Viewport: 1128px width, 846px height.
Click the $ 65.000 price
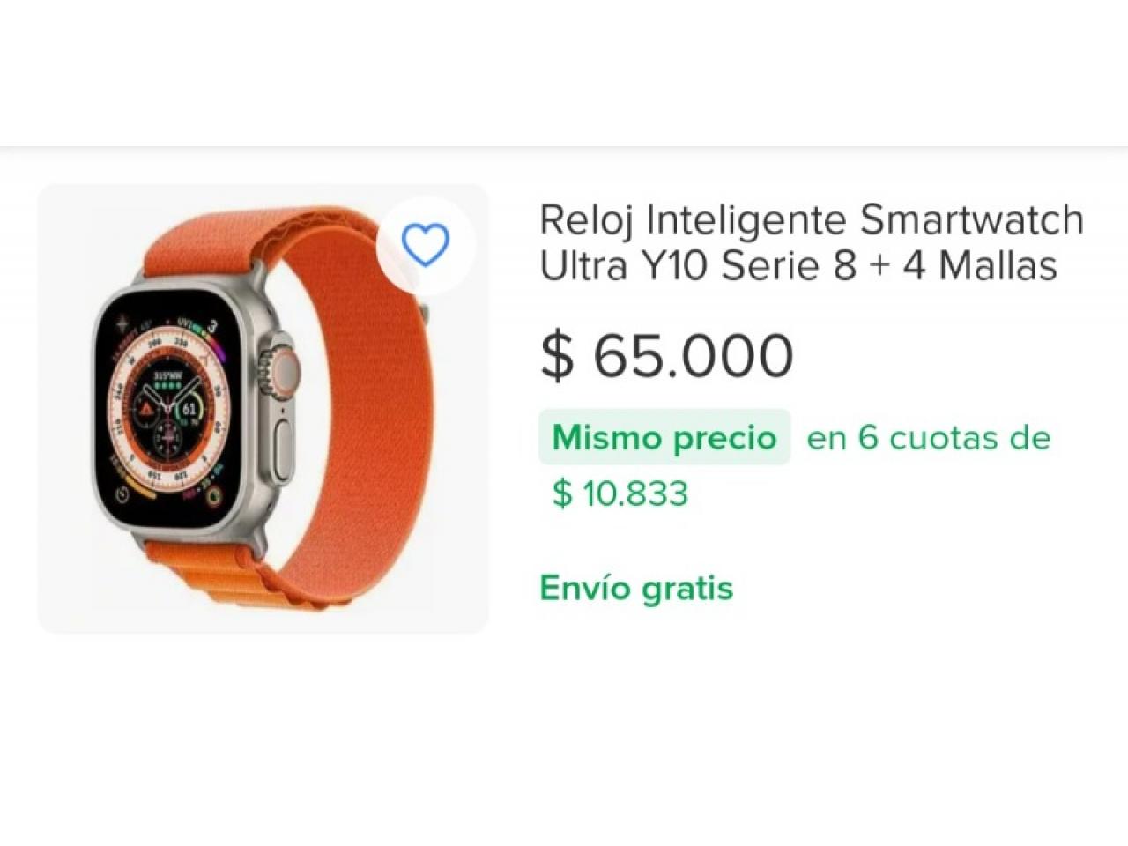pos(667,356)
